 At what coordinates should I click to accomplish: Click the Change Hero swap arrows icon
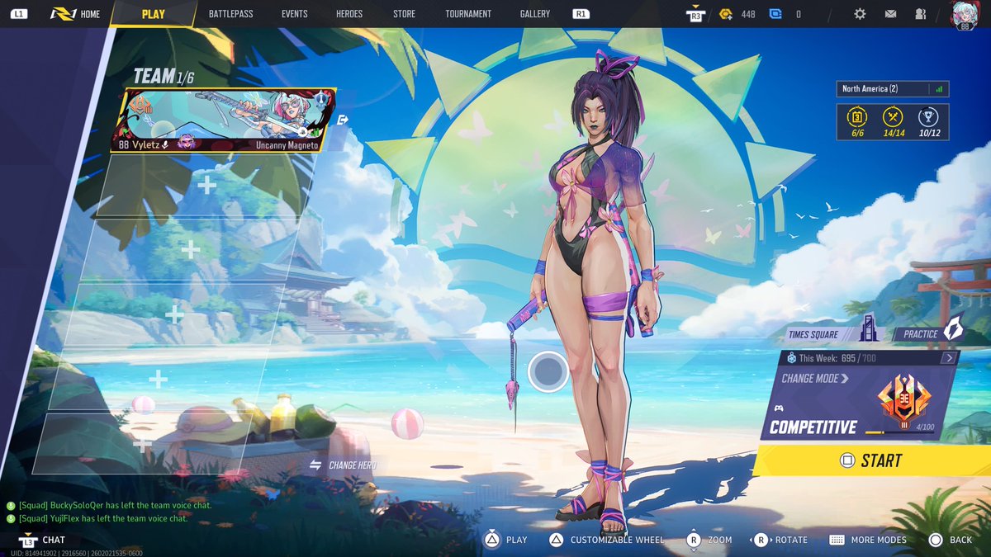315,465
